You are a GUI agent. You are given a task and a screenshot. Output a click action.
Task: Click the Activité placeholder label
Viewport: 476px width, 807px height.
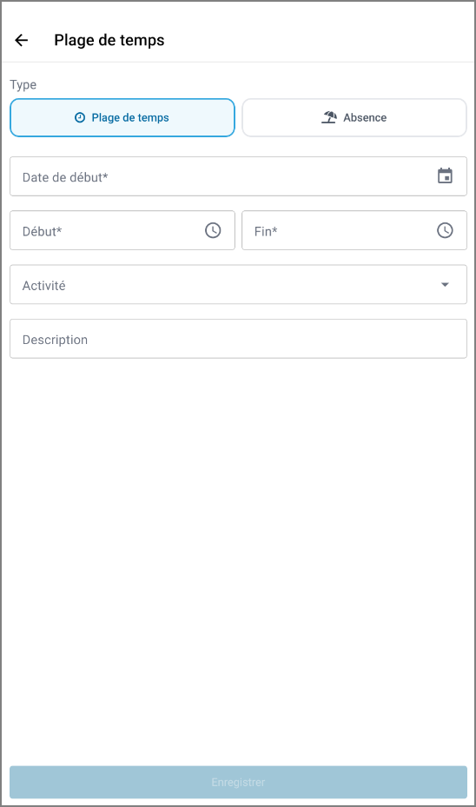[x=43, y=286]
